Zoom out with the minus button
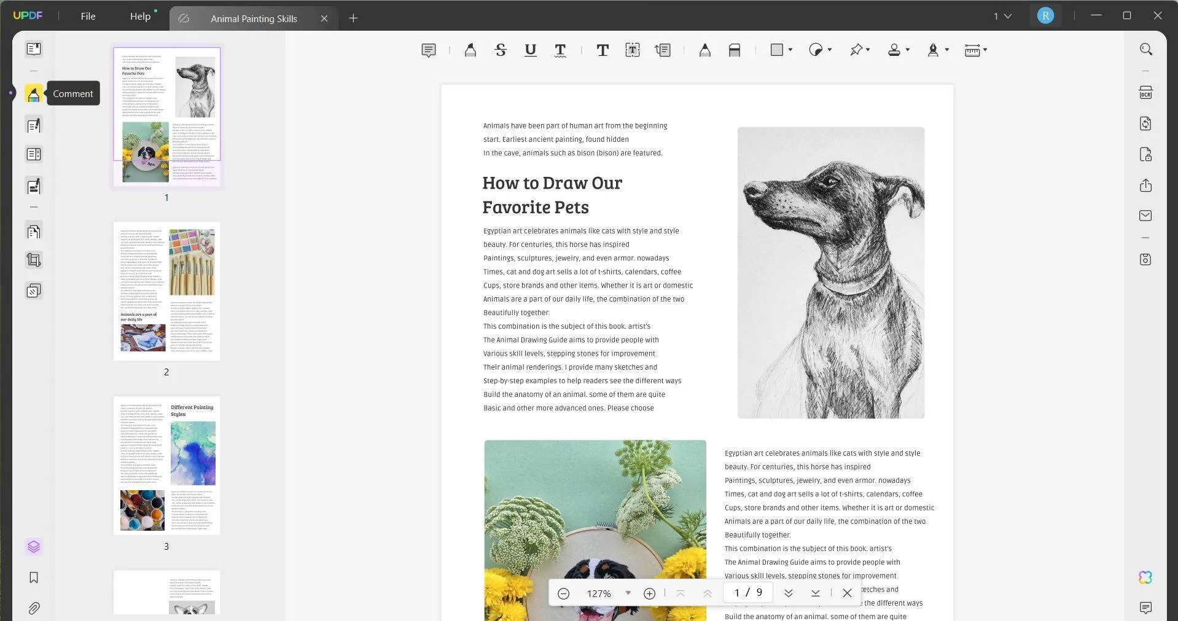This screenshot has height=621, width=1178. click(x=563, y=593)
